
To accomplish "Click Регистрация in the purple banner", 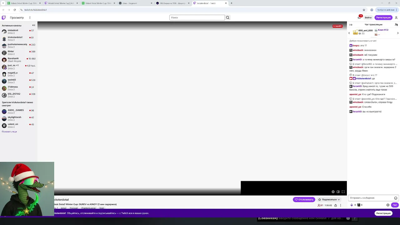I will [383, 213].
